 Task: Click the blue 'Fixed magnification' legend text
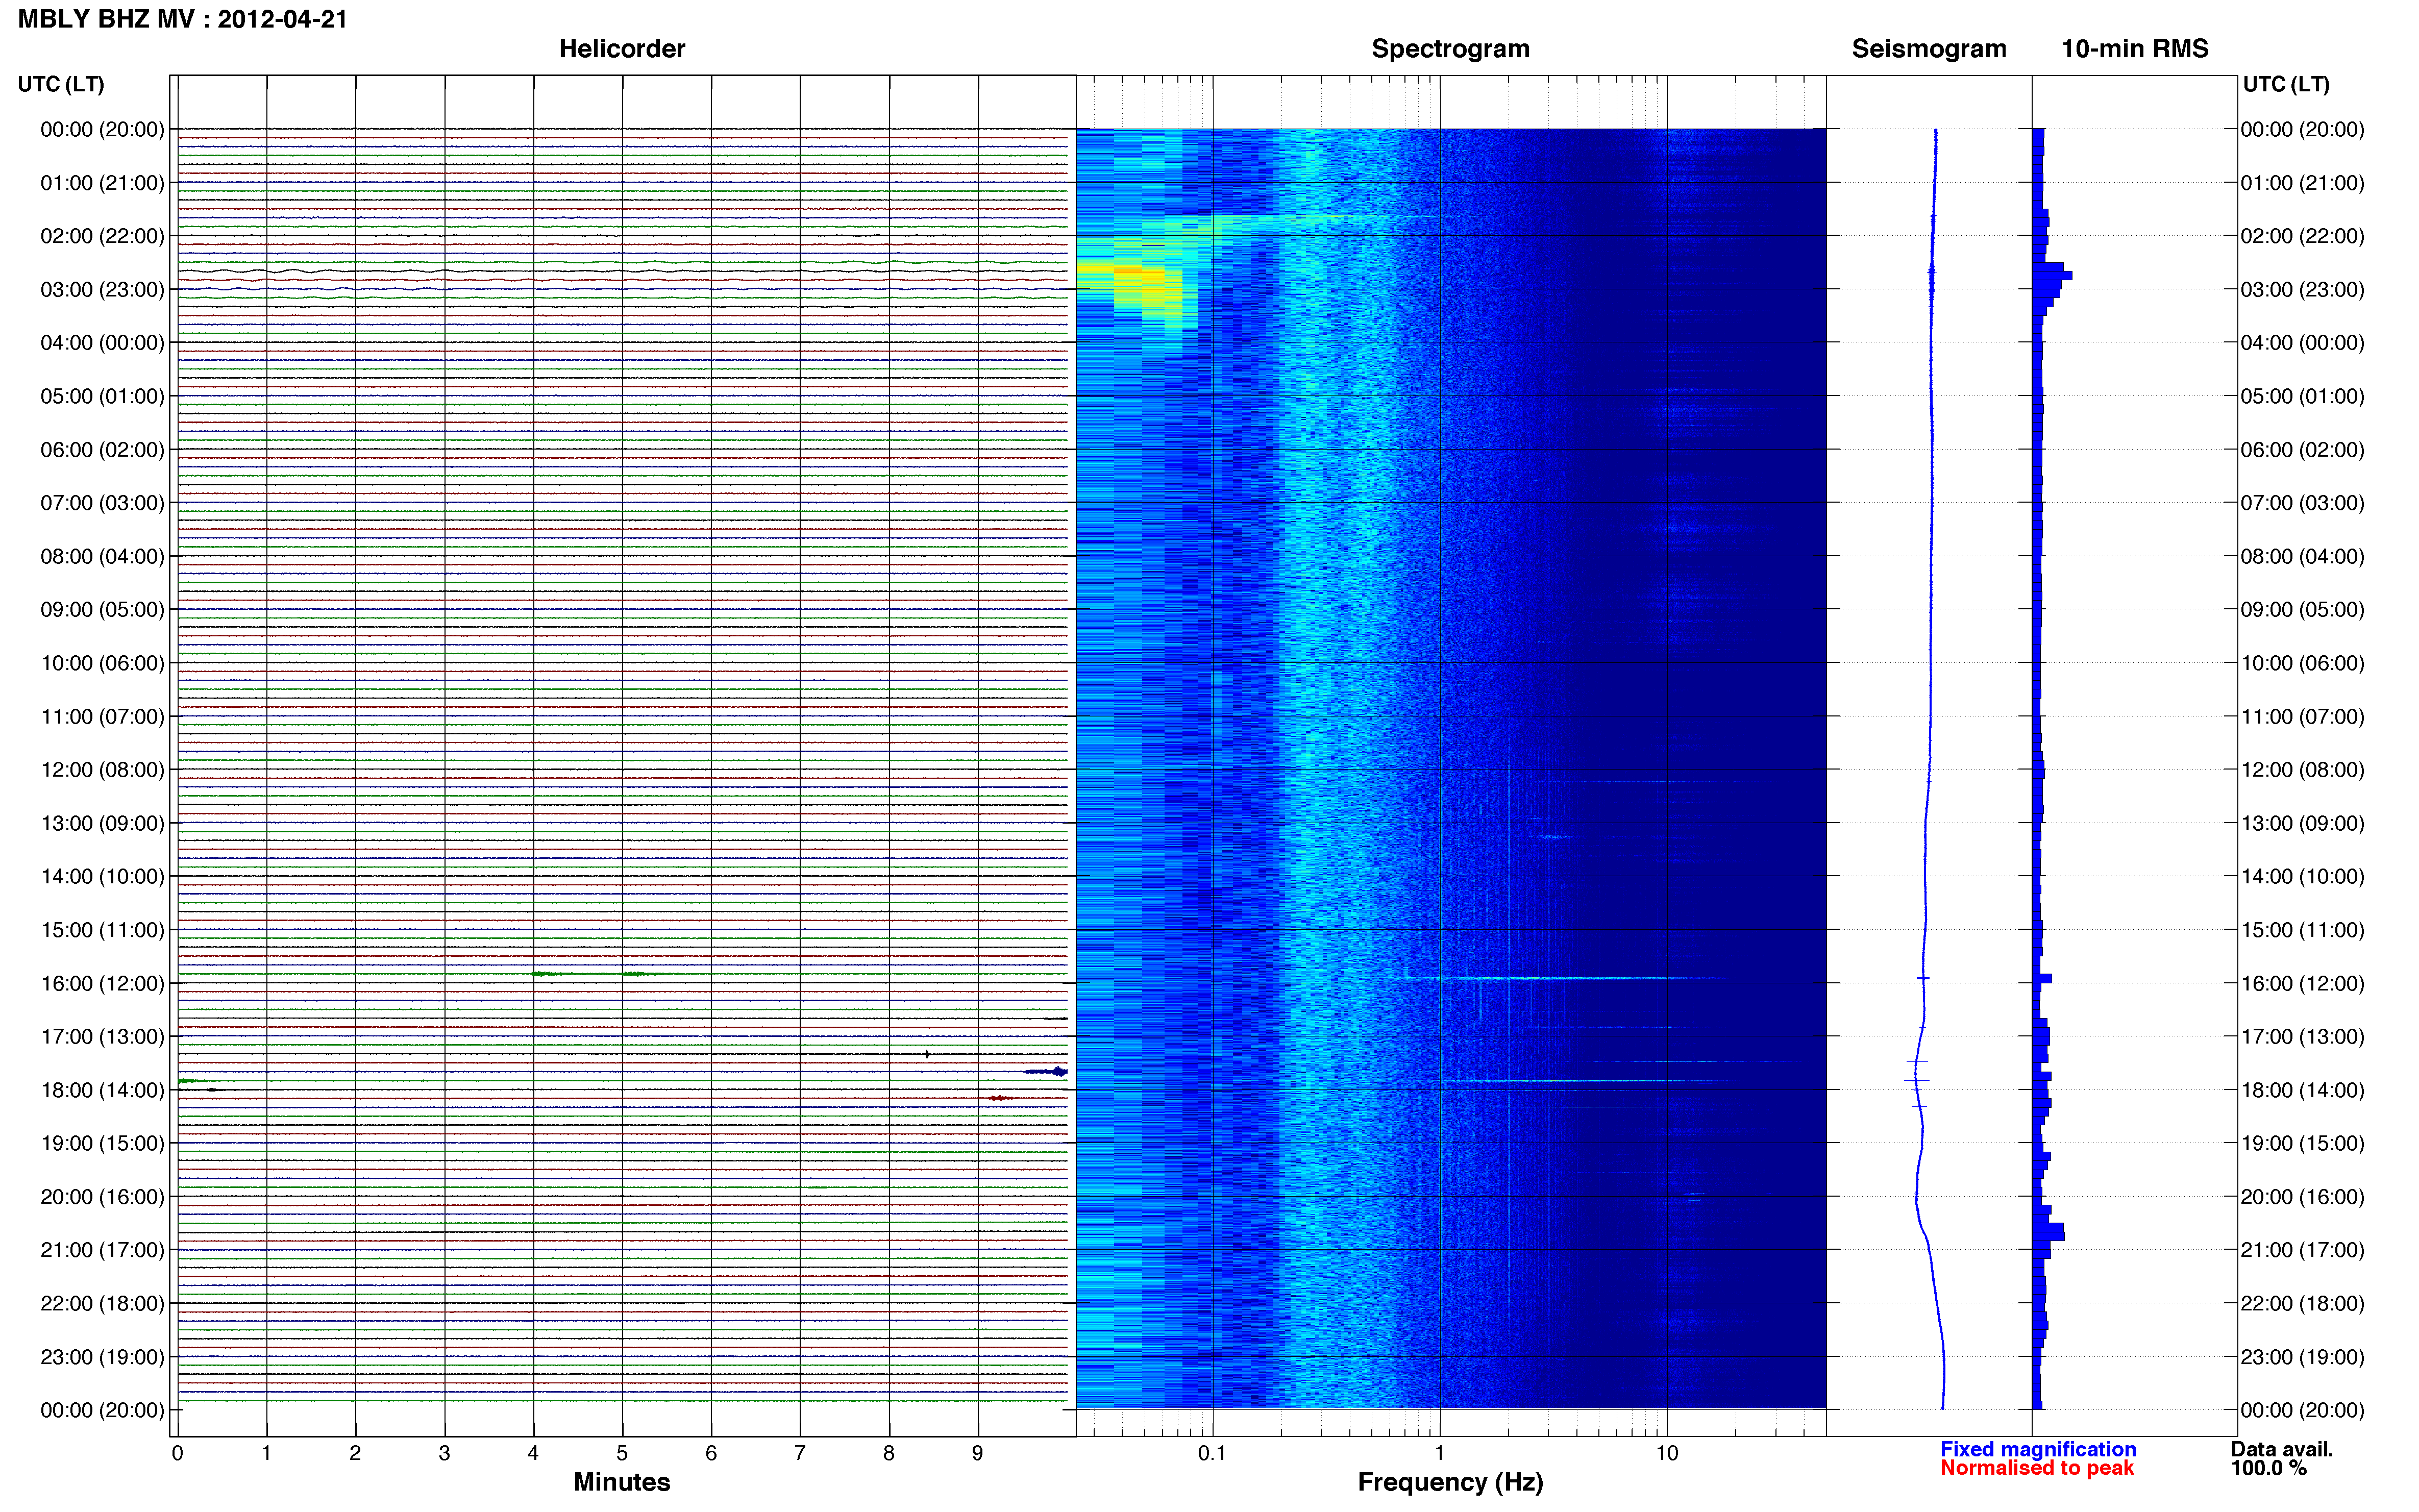point(2037,1449)
